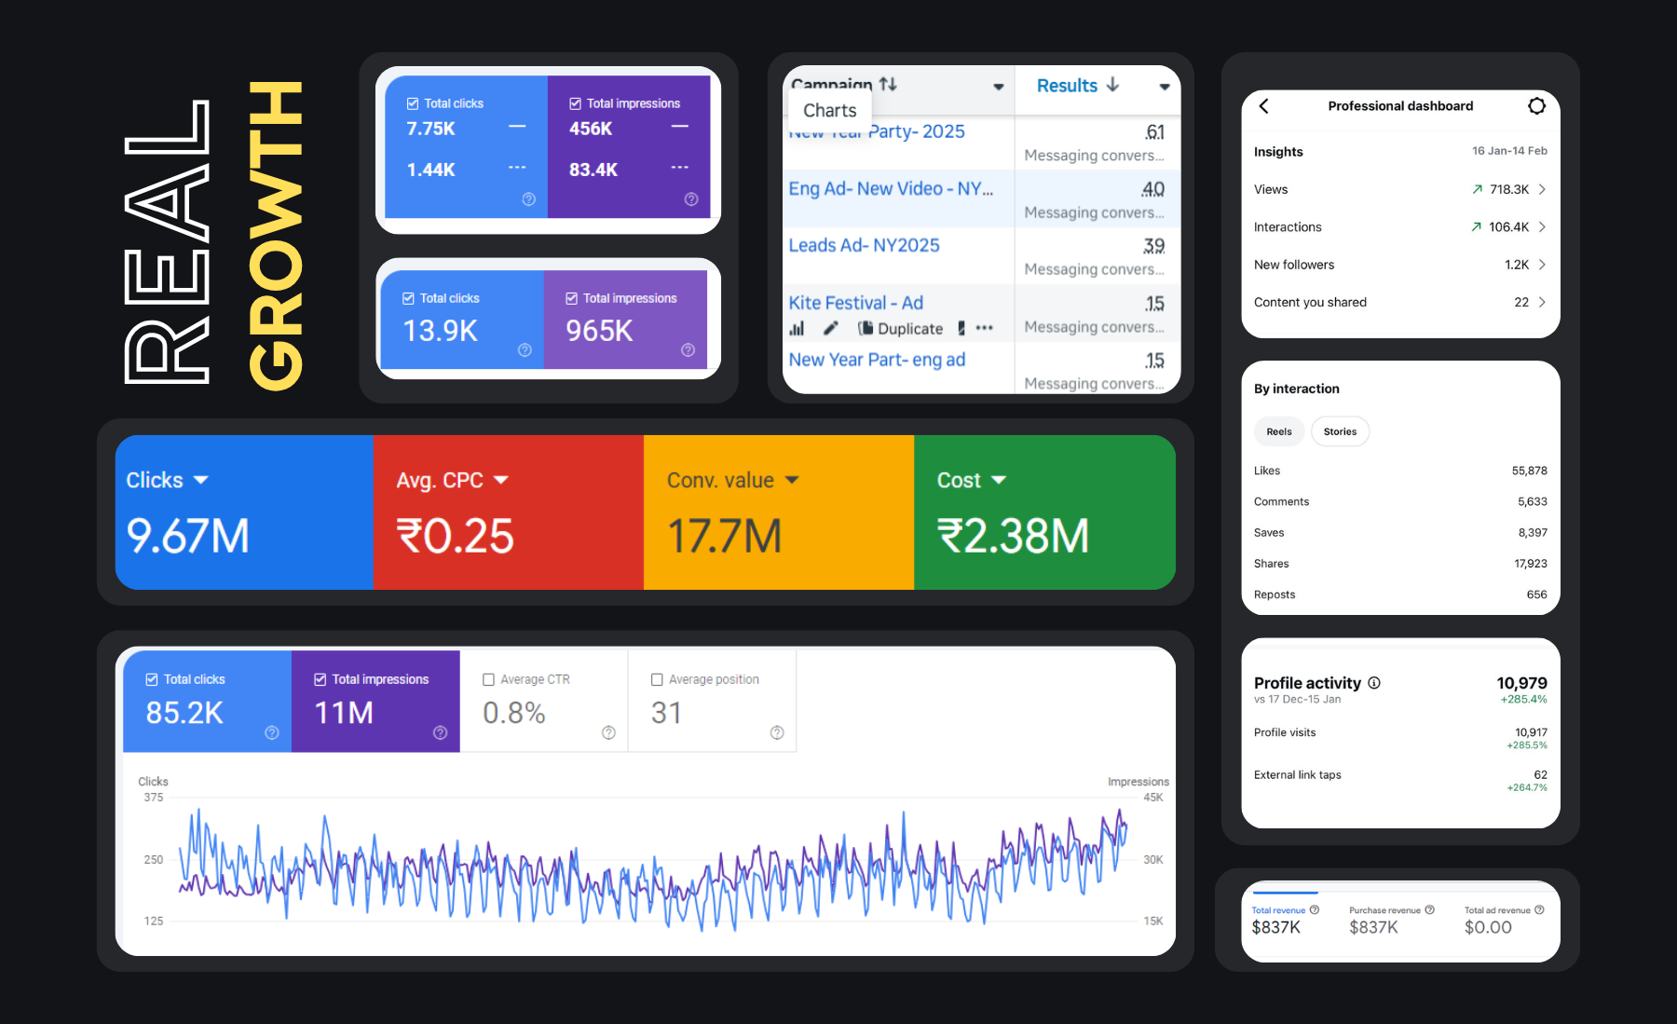The height and width of the screenshot is (1024, 1677).
Task: Switch to the Stories tab under By interaction
Action: point(1340,431)
